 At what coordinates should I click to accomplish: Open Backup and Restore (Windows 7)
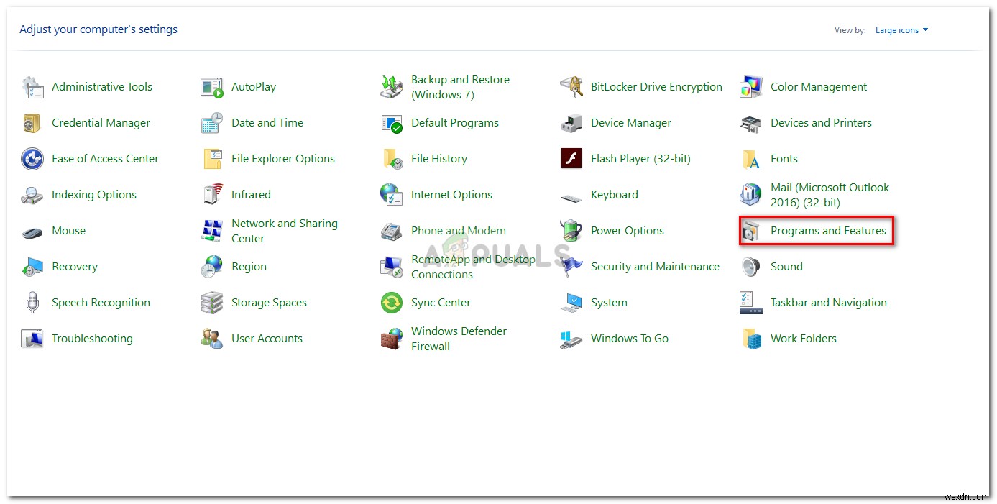coord(460,86)
